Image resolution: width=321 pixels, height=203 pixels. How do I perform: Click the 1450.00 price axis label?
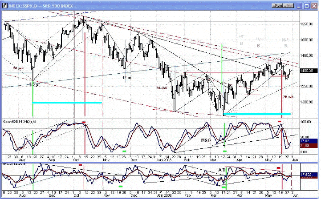[307, 56]
